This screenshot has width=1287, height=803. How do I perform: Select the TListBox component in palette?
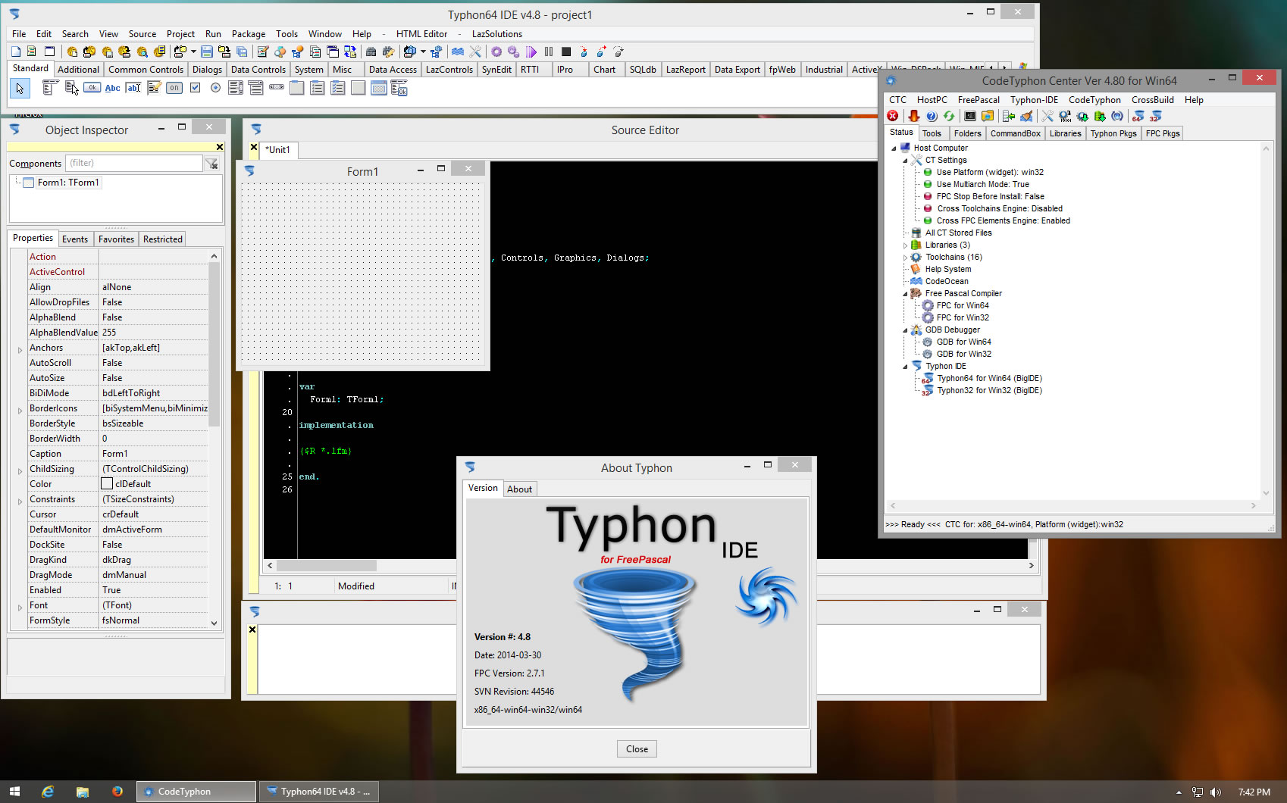[x=235, y=88]
